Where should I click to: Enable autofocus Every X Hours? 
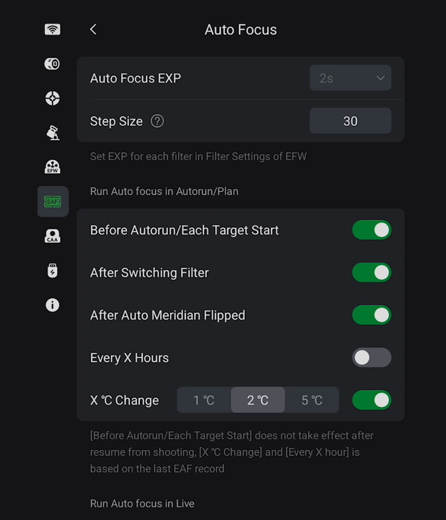pos(371,357)
